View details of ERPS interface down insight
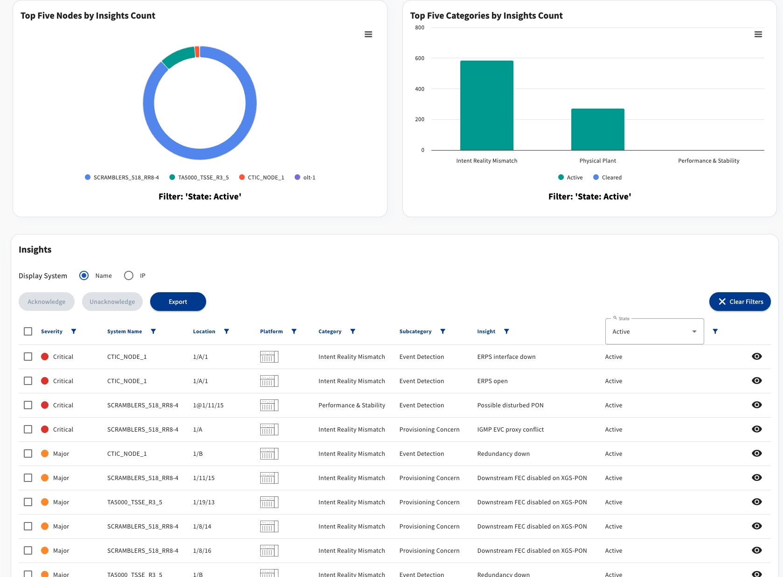The width and height of the screenshot is (783, 577). [x=757, y=357]
